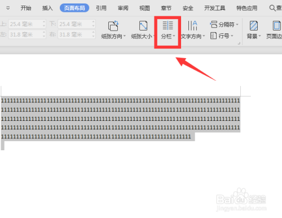Click the 行号 line numbers icon
This screenshot has width=282, height=218.
pyautogui.click(x=213, y=36)
